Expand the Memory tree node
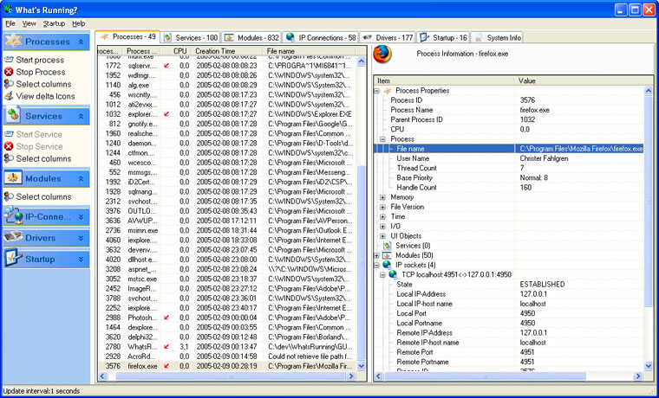Screen dimensions: 659x398 point(383,197)
